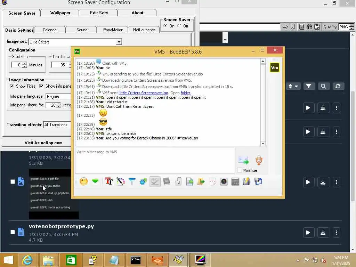Open Command Prompt from the taskbar
This screenshot has height=267, width=356.
(x=136, y=260)
